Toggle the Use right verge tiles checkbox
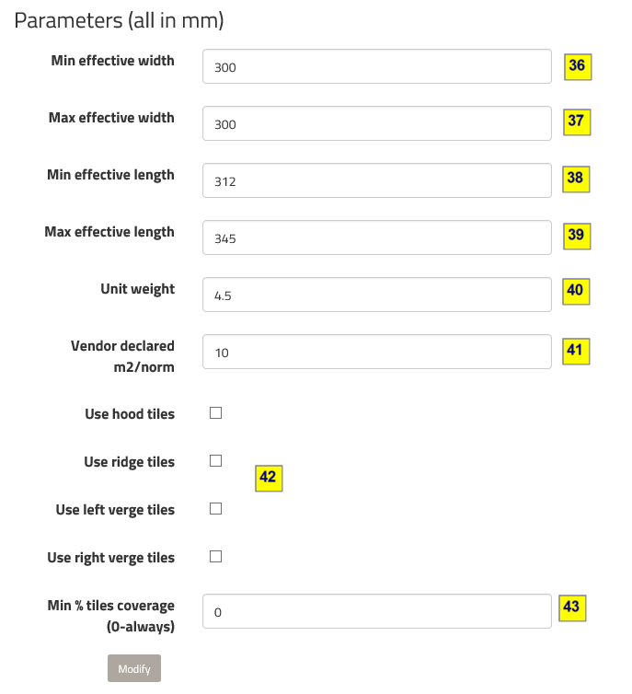Viewport: 632px width, 694px height. (x=216, y=557)
